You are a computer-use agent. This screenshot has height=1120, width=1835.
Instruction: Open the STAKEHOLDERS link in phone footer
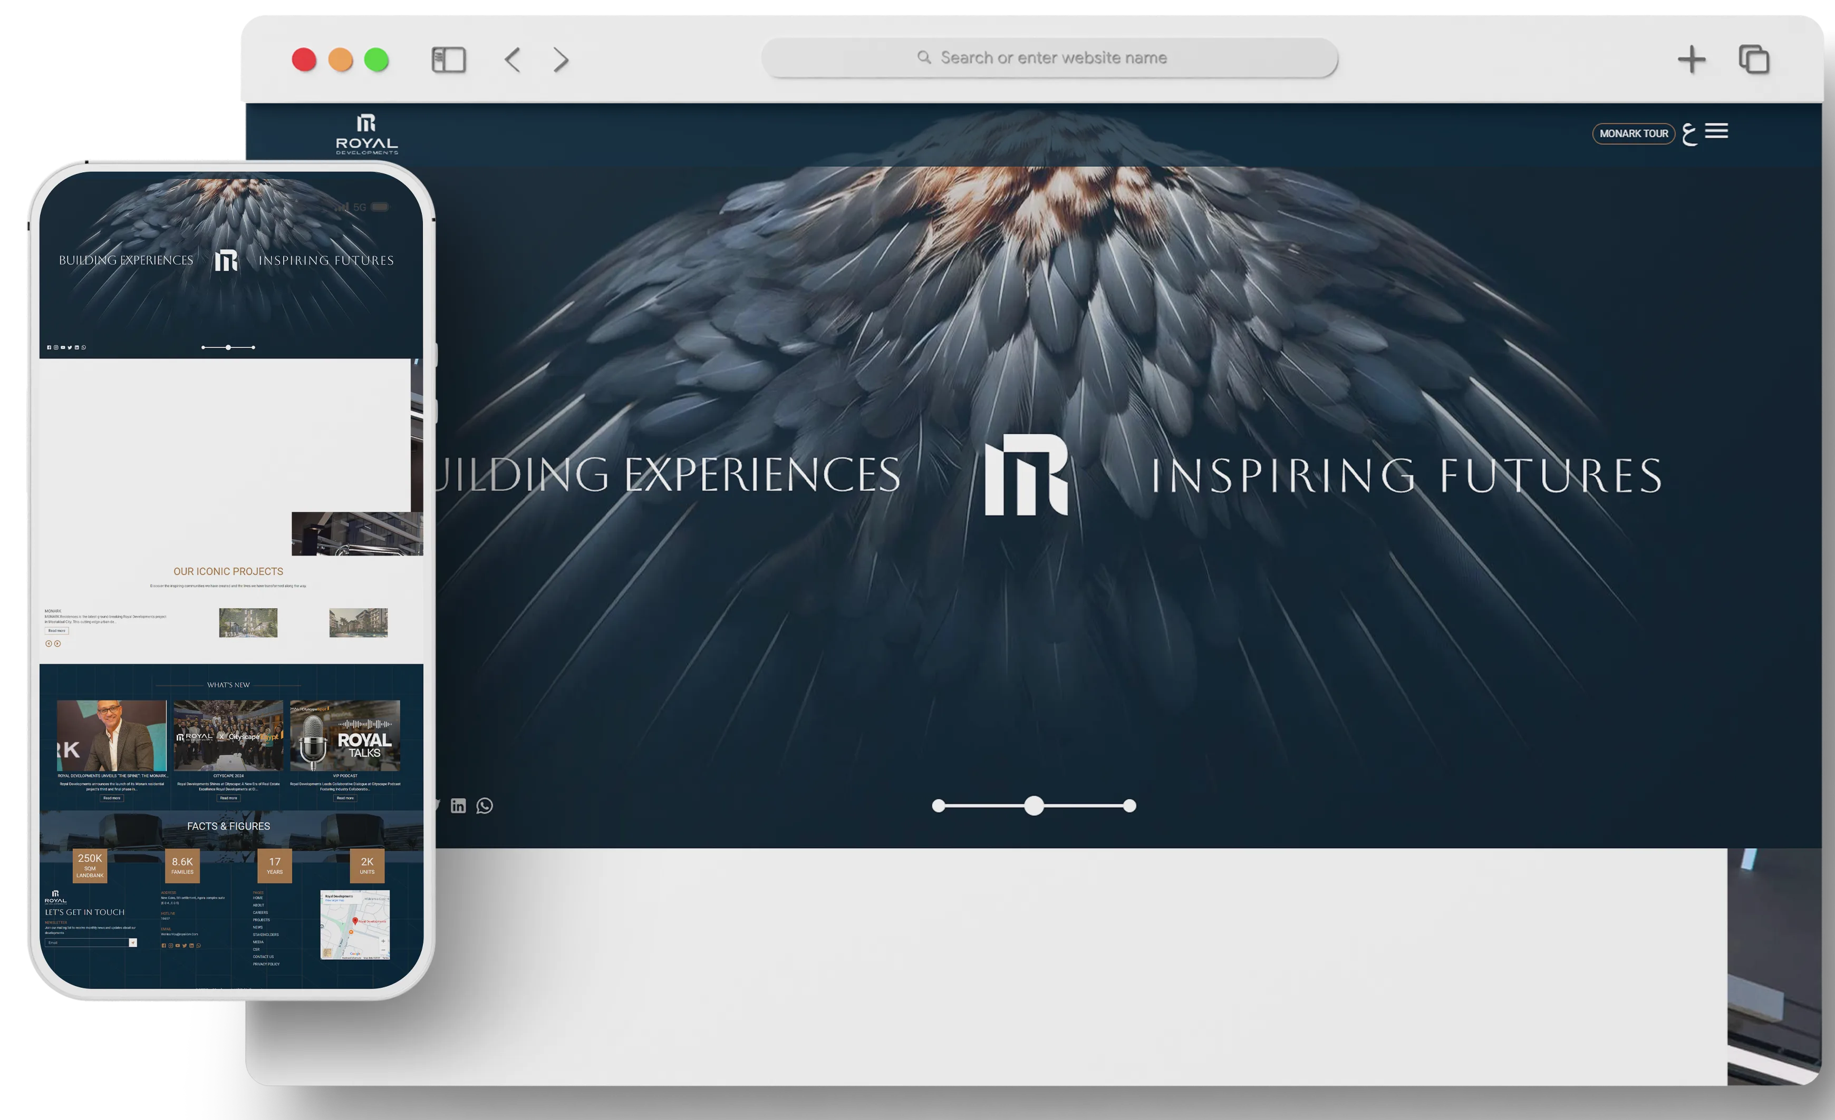[266, 934]
